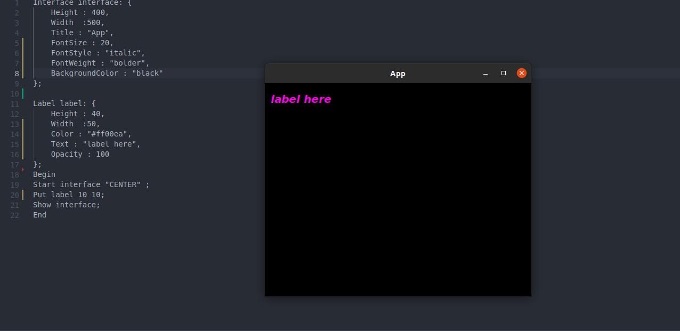Click the 'Label label: {' declaration
680x331 pixels.
tap(64, 103)
